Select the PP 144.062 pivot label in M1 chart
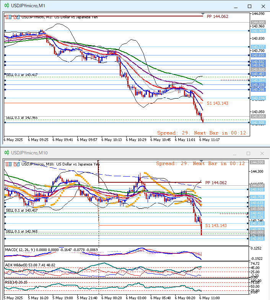 pyautogui.click(x=218, y=16)
